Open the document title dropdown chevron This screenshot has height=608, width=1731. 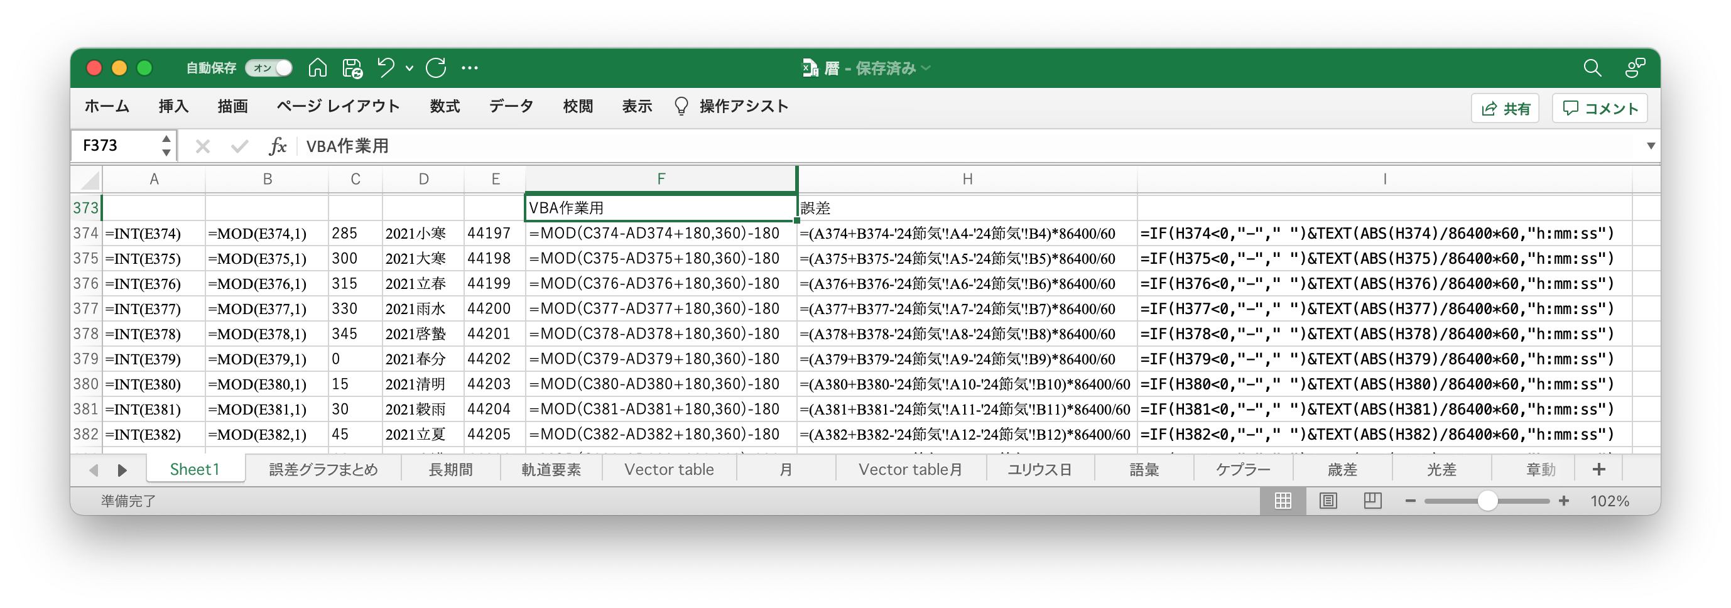pos(926,68)
